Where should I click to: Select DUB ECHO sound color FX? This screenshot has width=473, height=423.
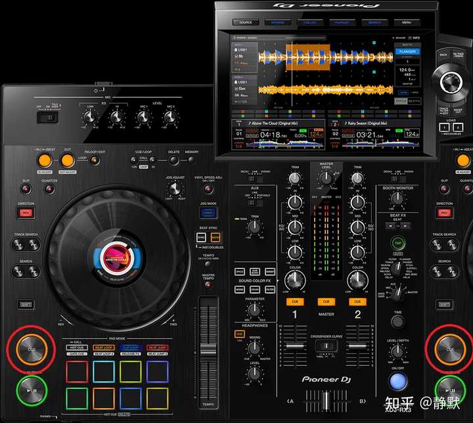(255, 271)
